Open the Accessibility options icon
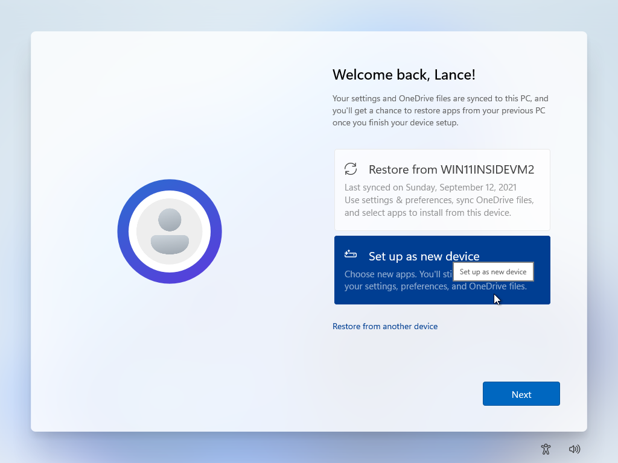This screenshot has width=618, height=463. [x=546, y=449]
